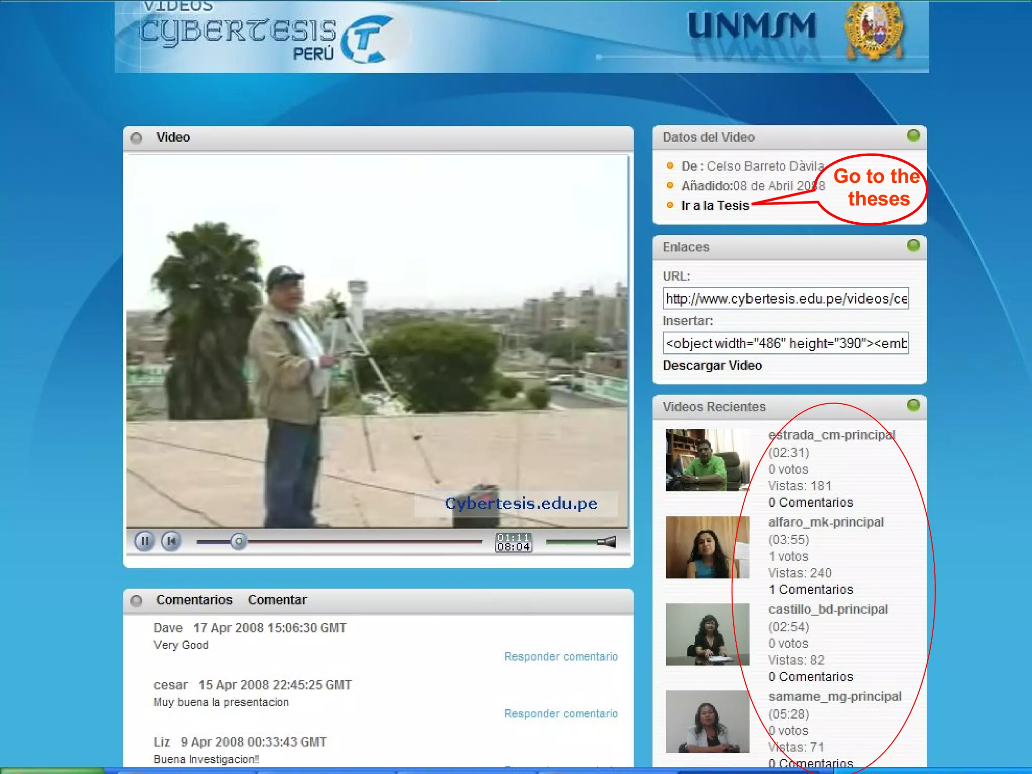Toggle the gray Video panel dot
Viewport: 1032px width, 774px height.
tap(136, 138)
